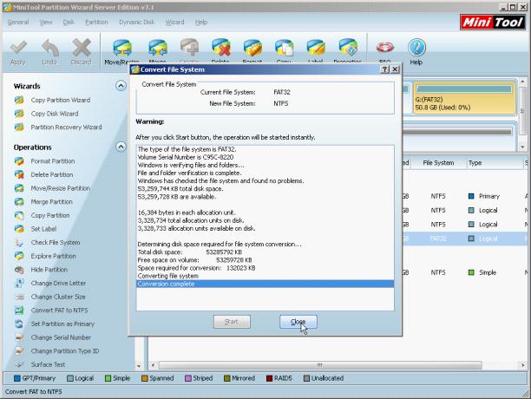Click the Close button in dialog
531x399 pixels.
(298, 322)
